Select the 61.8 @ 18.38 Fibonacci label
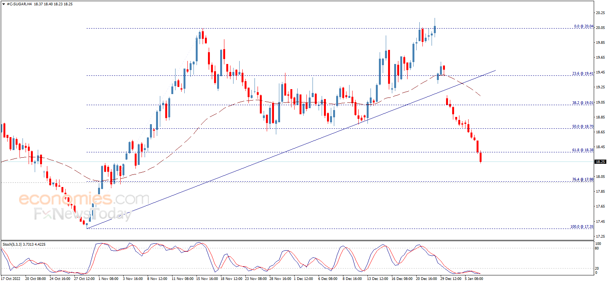 click(582, 150)
